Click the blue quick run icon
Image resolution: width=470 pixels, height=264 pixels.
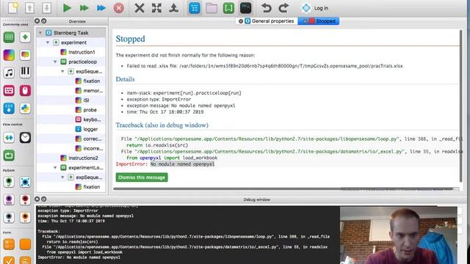coord(101,8)
